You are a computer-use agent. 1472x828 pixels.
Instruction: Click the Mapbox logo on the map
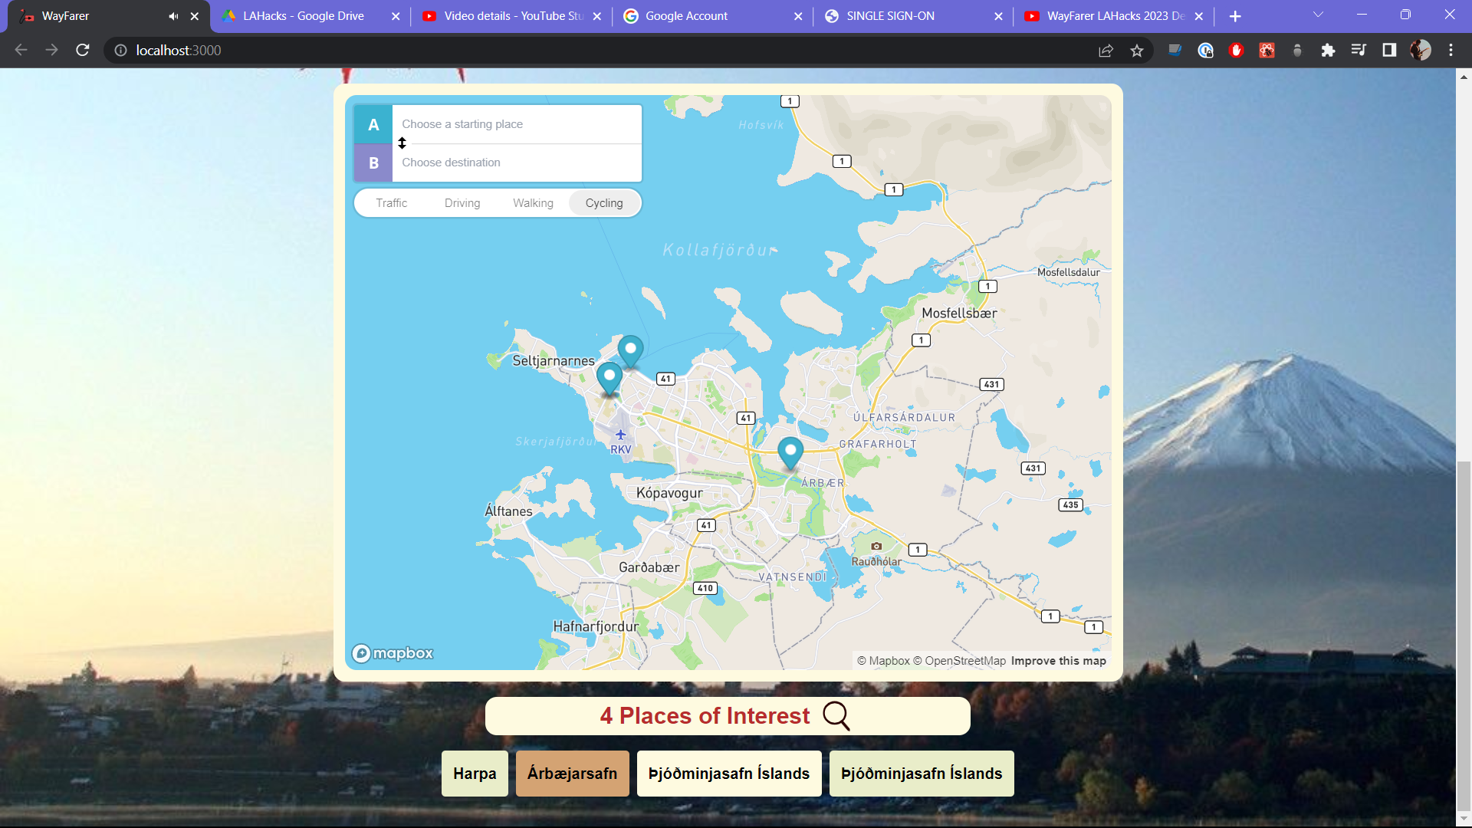tap(393, 653)
